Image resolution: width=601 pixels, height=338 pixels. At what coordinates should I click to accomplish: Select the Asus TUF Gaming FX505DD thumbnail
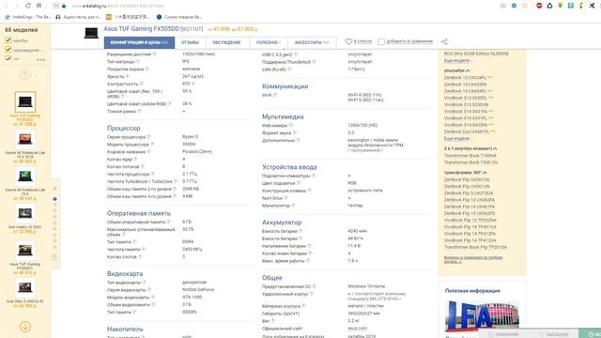[25, 101]
